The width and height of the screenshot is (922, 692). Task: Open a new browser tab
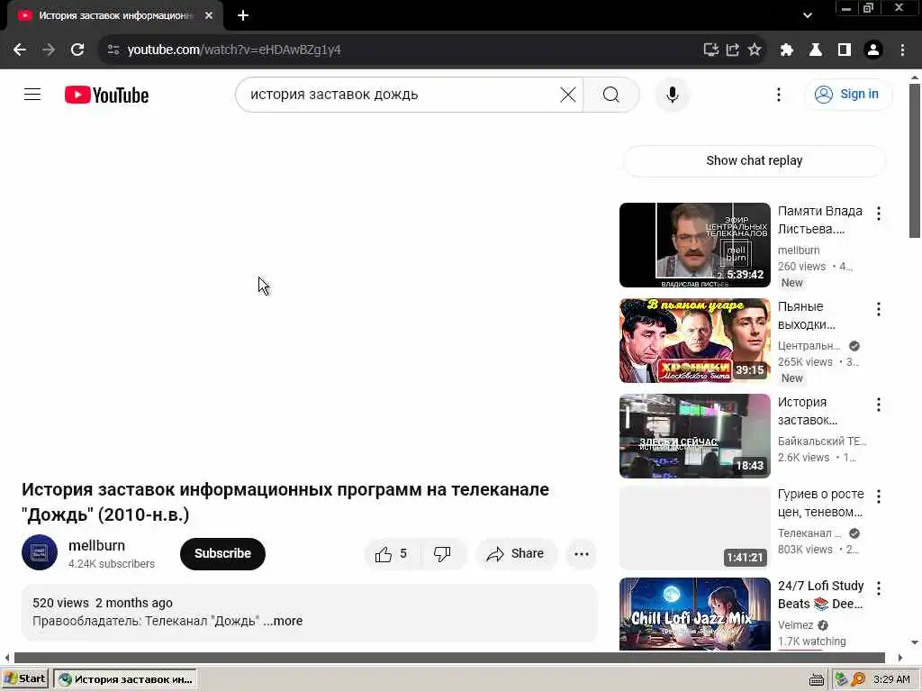pos(243,15)
